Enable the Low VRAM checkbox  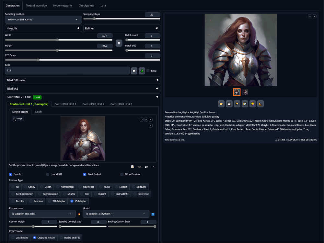[x=48, y=174]
